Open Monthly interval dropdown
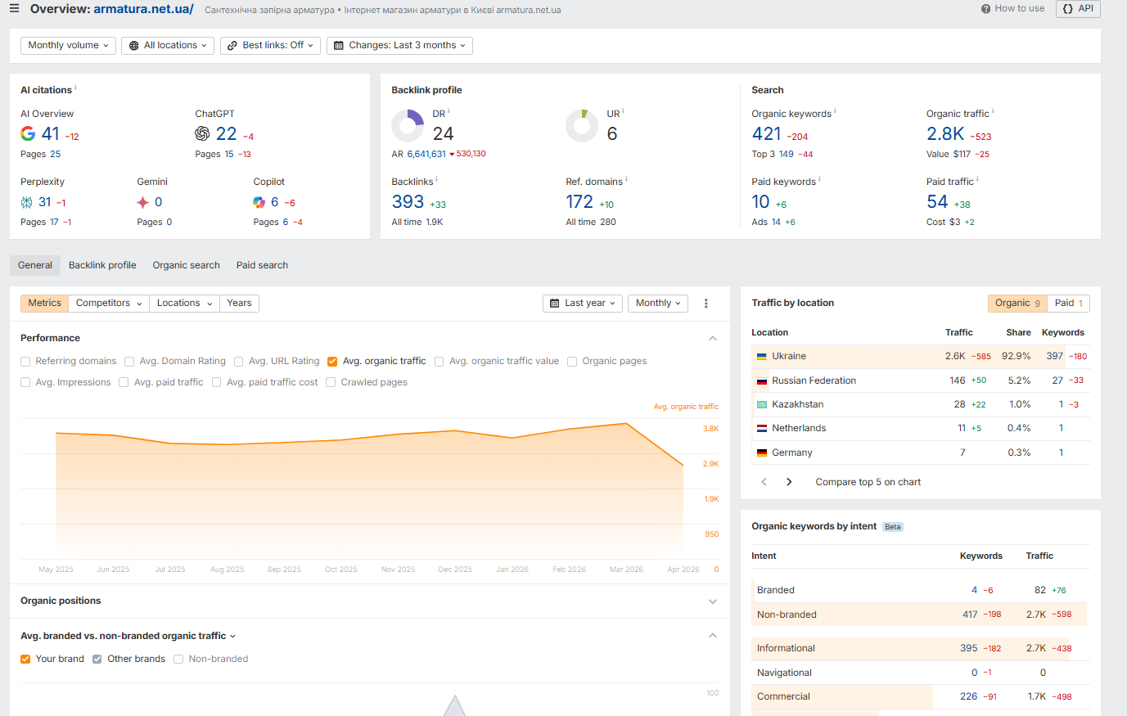Viewport: 1127px width, 716px height. [x=658, y=304]
